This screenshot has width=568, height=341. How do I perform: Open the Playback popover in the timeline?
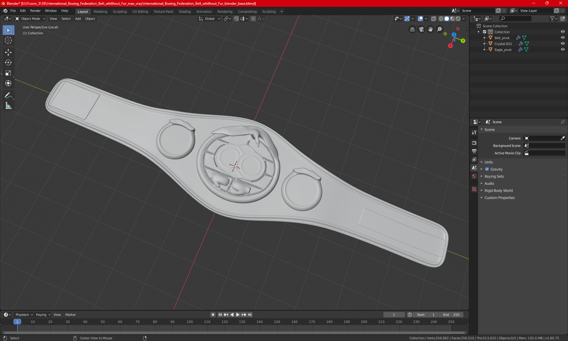24,315
